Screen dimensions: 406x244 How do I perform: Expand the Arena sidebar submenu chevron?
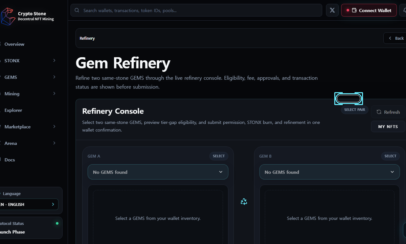point(54,143)
